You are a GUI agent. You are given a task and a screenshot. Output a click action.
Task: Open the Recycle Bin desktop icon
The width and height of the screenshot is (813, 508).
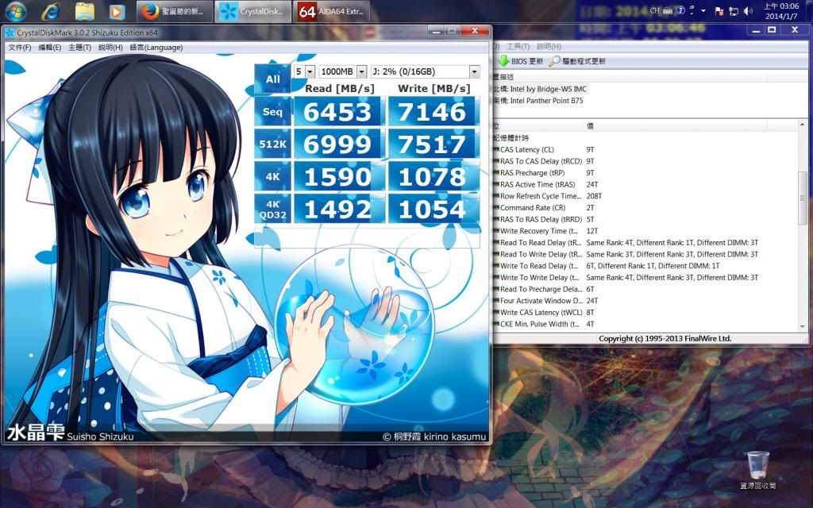[x=757, y=470]
